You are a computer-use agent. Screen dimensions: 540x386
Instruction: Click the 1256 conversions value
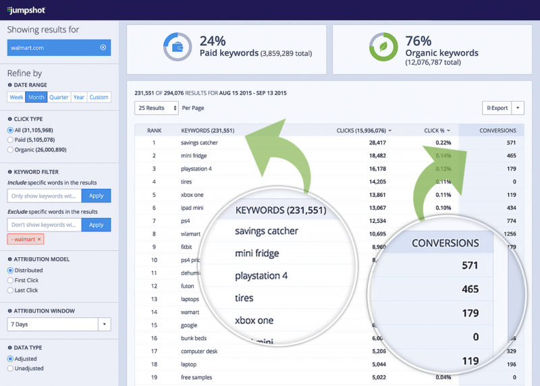(510, 233)
